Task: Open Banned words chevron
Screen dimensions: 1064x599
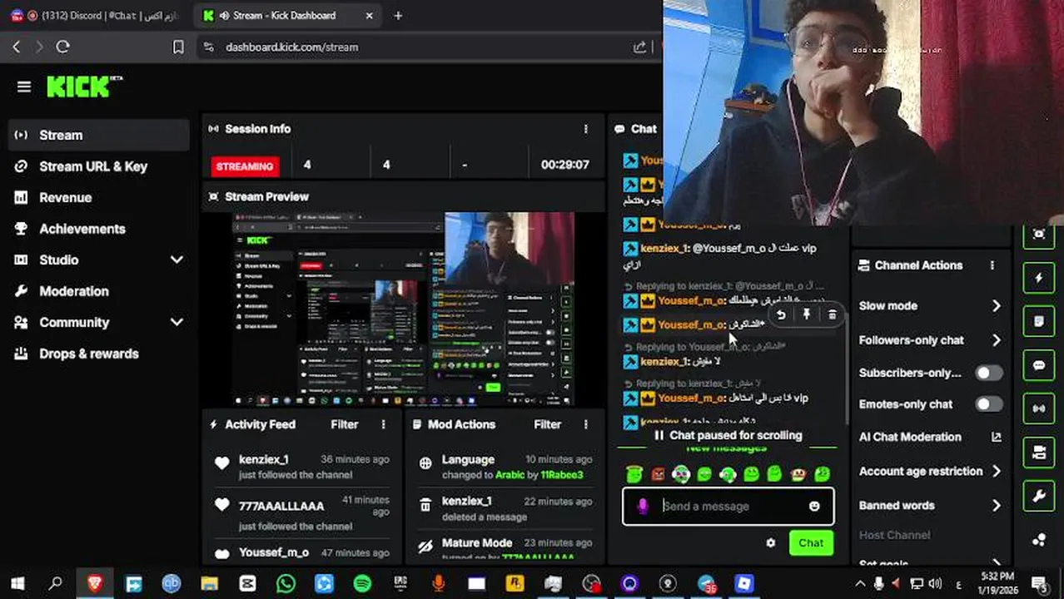Action: coord(996,505)
